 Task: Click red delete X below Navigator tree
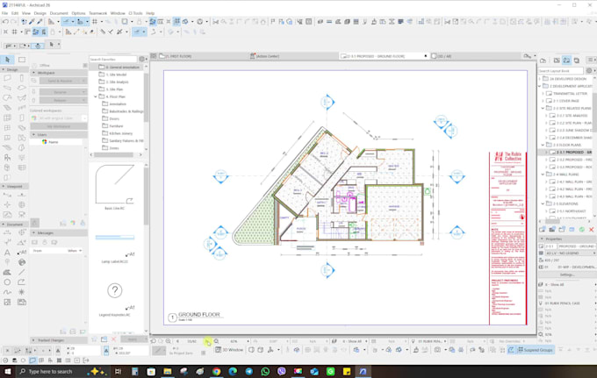pos(591,230)
